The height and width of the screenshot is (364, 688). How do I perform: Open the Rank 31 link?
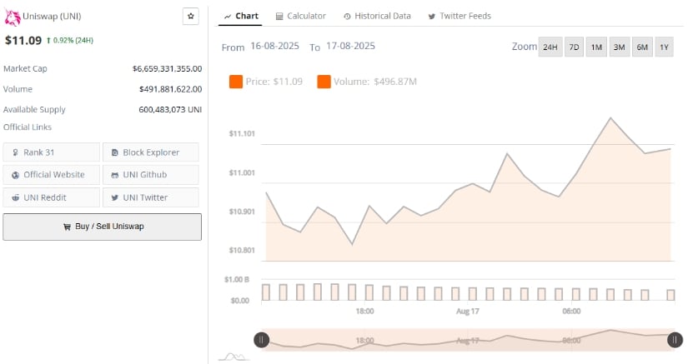(52, 152)
